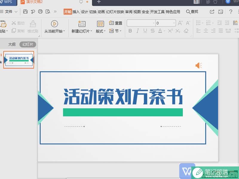This screenshot has height=179, width=239.
Task: Click the numbered list icon
Action: [x=208, y=23]
